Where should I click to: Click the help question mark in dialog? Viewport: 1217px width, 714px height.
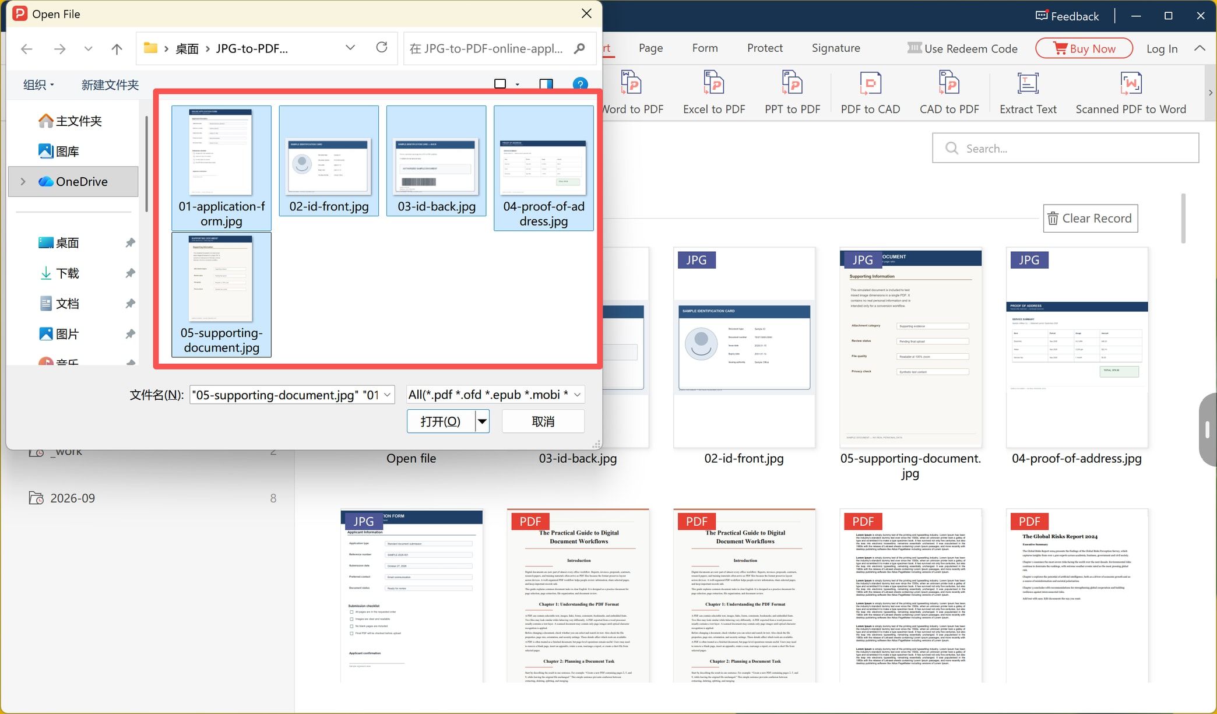pyautogui.click(x=580, y=84)
